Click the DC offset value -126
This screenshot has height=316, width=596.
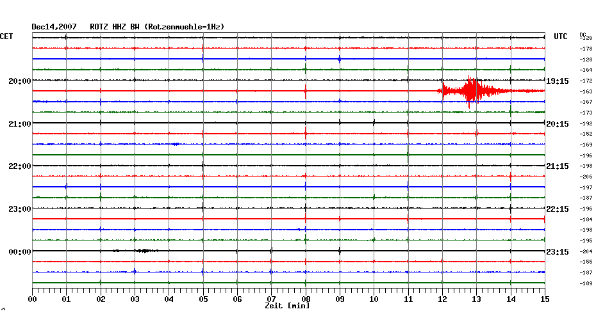(586, 38)
